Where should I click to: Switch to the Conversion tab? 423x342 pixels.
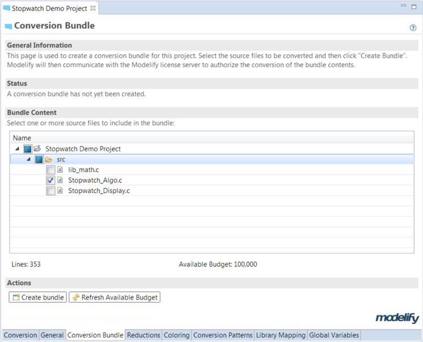pos(20,335)
